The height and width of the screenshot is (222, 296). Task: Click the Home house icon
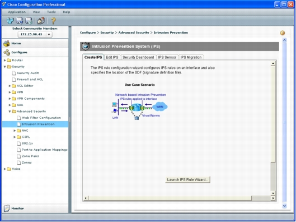(x=7, y=43)
